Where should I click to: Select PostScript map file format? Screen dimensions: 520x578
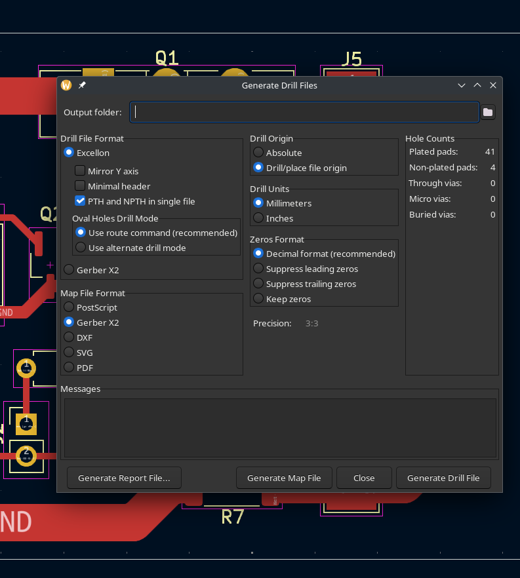(90, 307)
